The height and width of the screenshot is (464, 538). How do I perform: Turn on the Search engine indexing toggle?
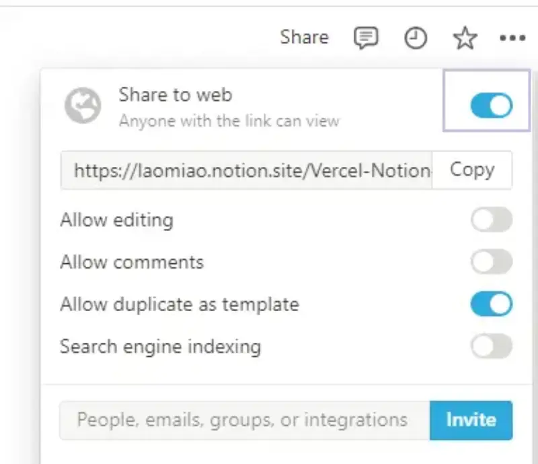point(491,347)
